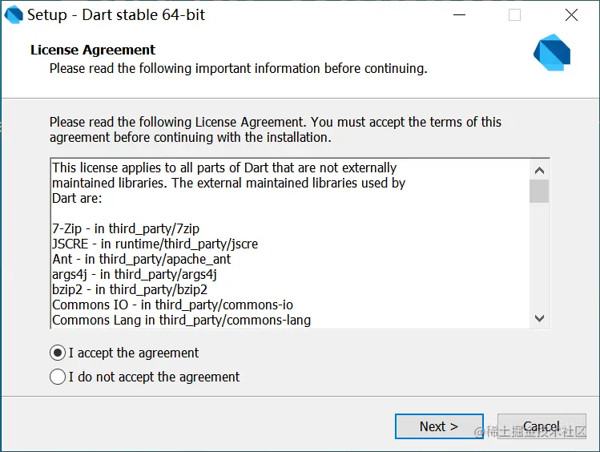Click the 'Ant - in third_party/apache_ant' line
Image resolution: width=600 pixels, height=452 pixels.
click(x=142, y=259)
